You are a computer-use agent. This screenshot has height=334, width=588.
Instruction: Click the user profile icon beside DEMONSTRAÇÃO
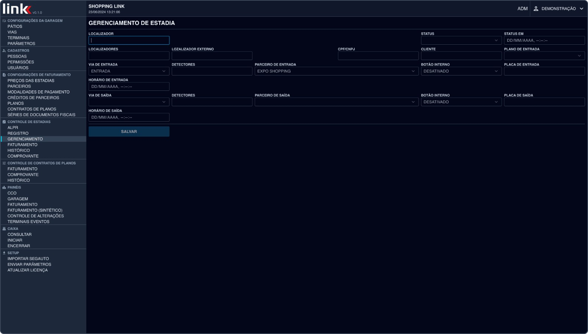[536, 9]
